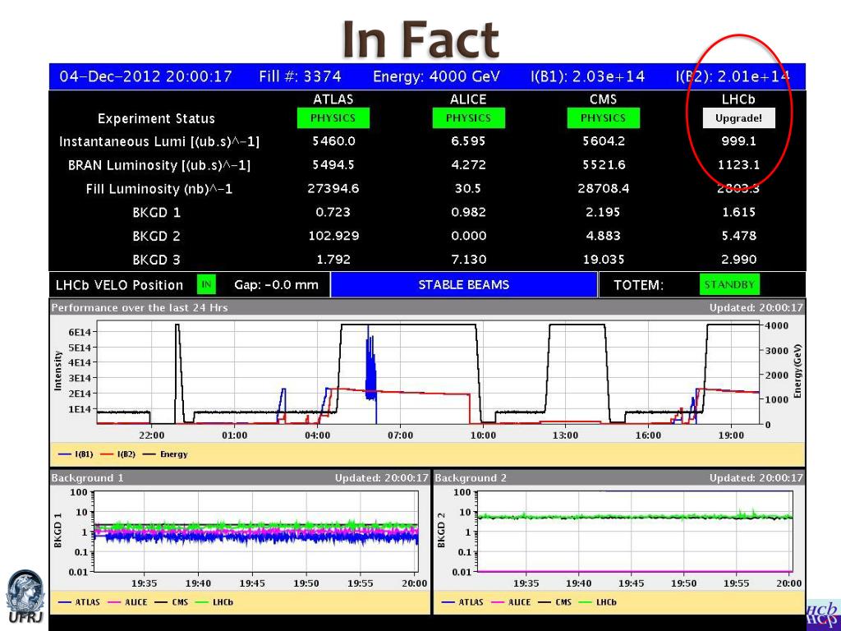Image resolution: width=841 pixels, height=631 pixels.
Task: Click the ATLAS column header
Action: [333, 99]
